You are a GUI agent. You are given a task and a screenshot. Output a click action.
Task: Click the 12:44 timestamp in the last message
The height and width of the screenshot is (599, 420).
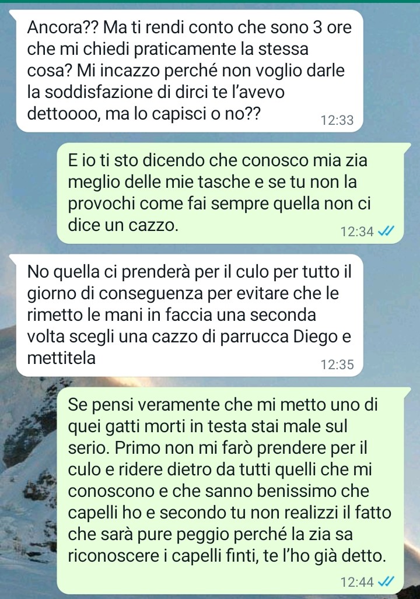357,582
